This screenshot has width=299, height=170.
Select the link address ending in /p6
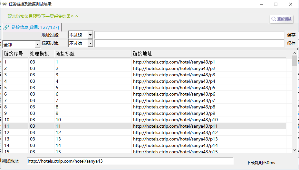click(x=174, y=94)
